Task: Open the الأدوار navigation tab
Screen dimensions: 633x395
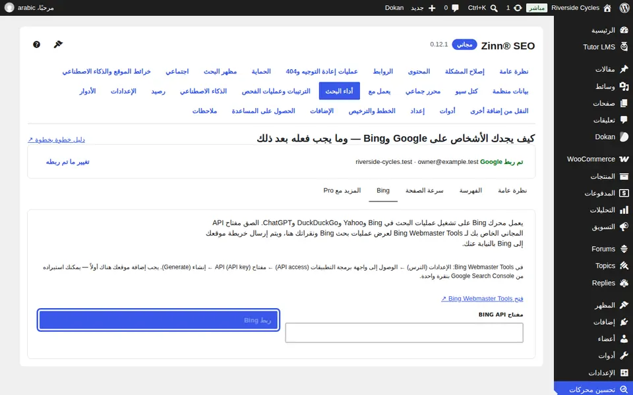Action: (x=88, y=91)
